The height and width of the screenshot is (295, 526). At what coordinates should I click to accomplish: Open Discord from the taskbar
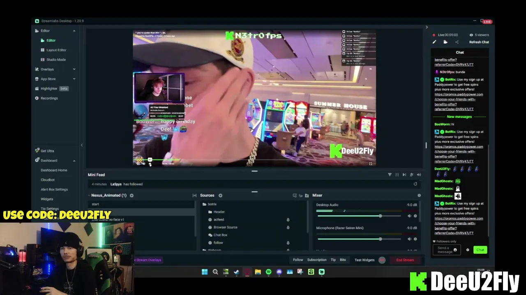click(x=279, y=272)
